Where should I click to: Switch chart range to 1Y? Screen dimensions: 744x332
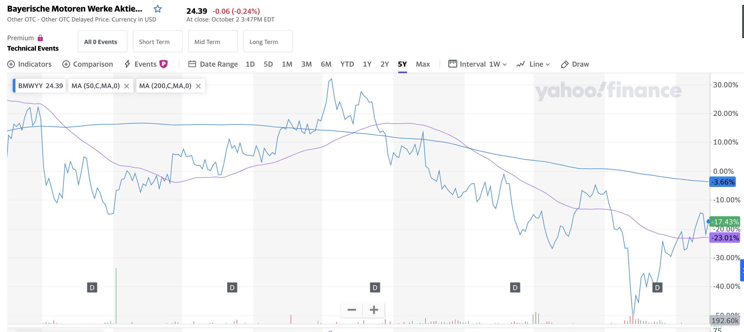367,64
